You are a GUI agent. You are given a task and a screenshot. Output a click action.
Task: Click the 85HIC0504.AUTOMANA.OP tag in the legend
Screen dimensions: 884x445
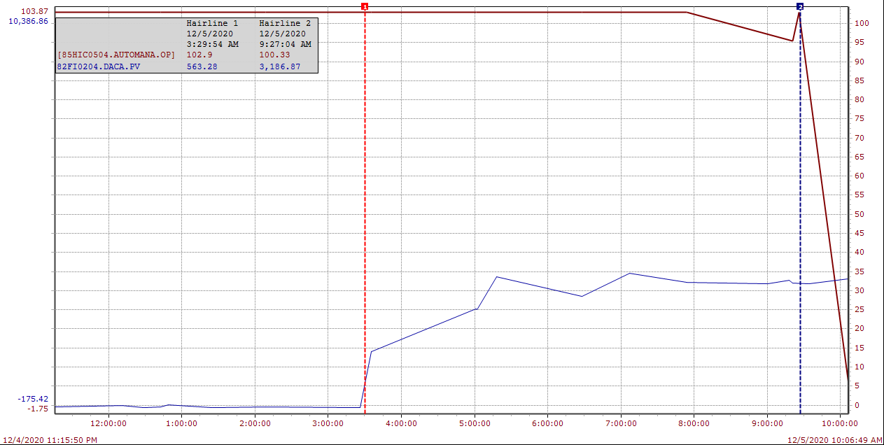pyautogui.click(x=116, y=55)
